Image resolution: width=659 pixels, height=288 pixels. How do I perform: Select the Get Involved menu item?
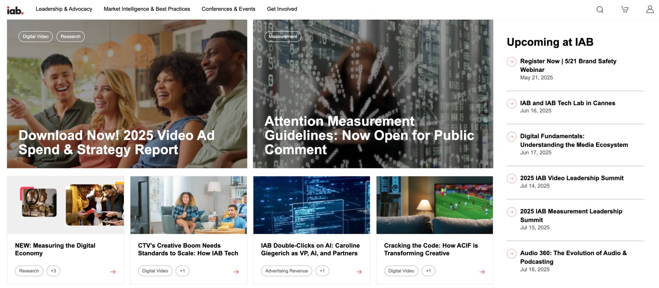point(282,9)
